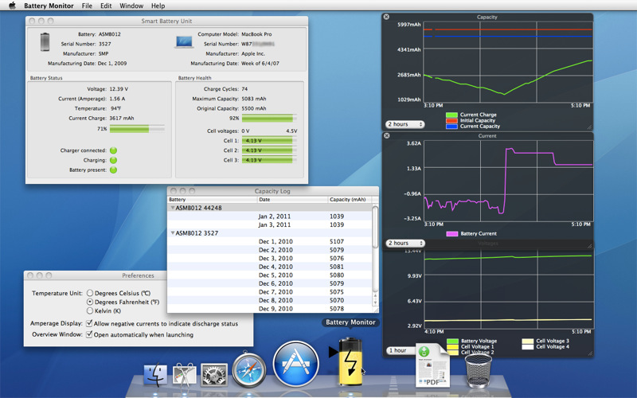Select the Jan 2, 2011 log row

point(270,217)
